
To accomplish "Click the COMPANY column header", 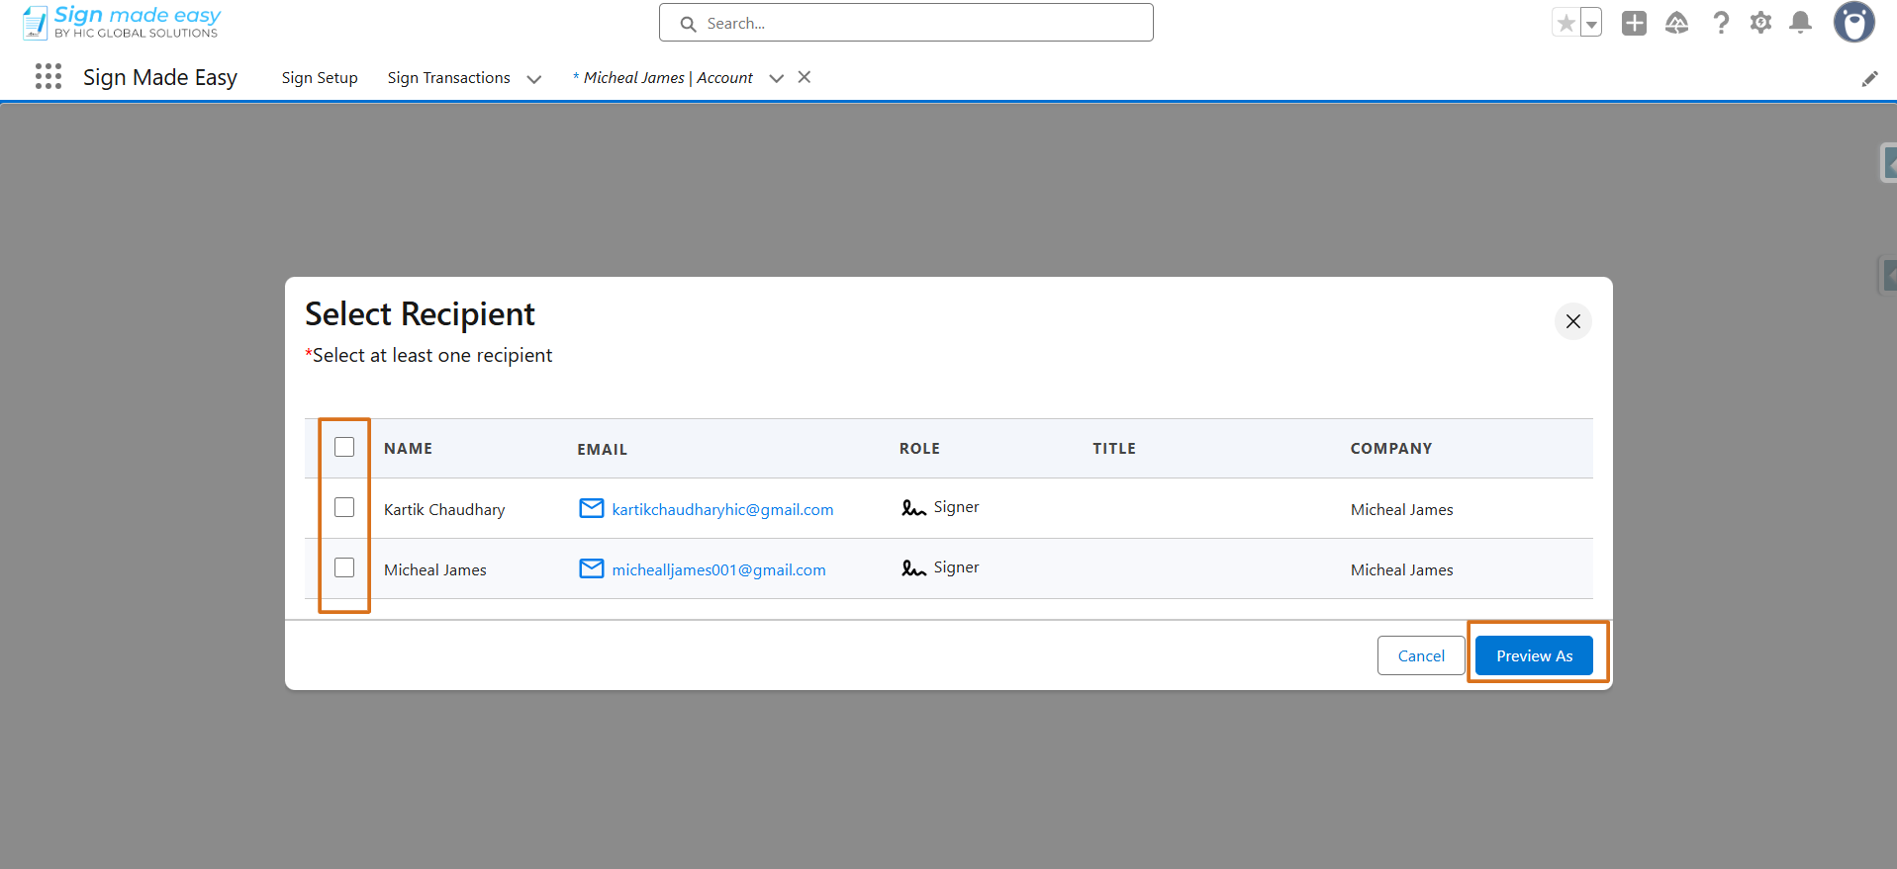I will [1391, 449].
